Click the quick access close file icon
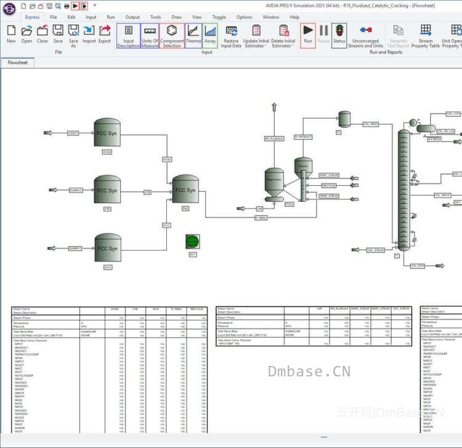This screenshot has height=448, width=462. point(41,6)
